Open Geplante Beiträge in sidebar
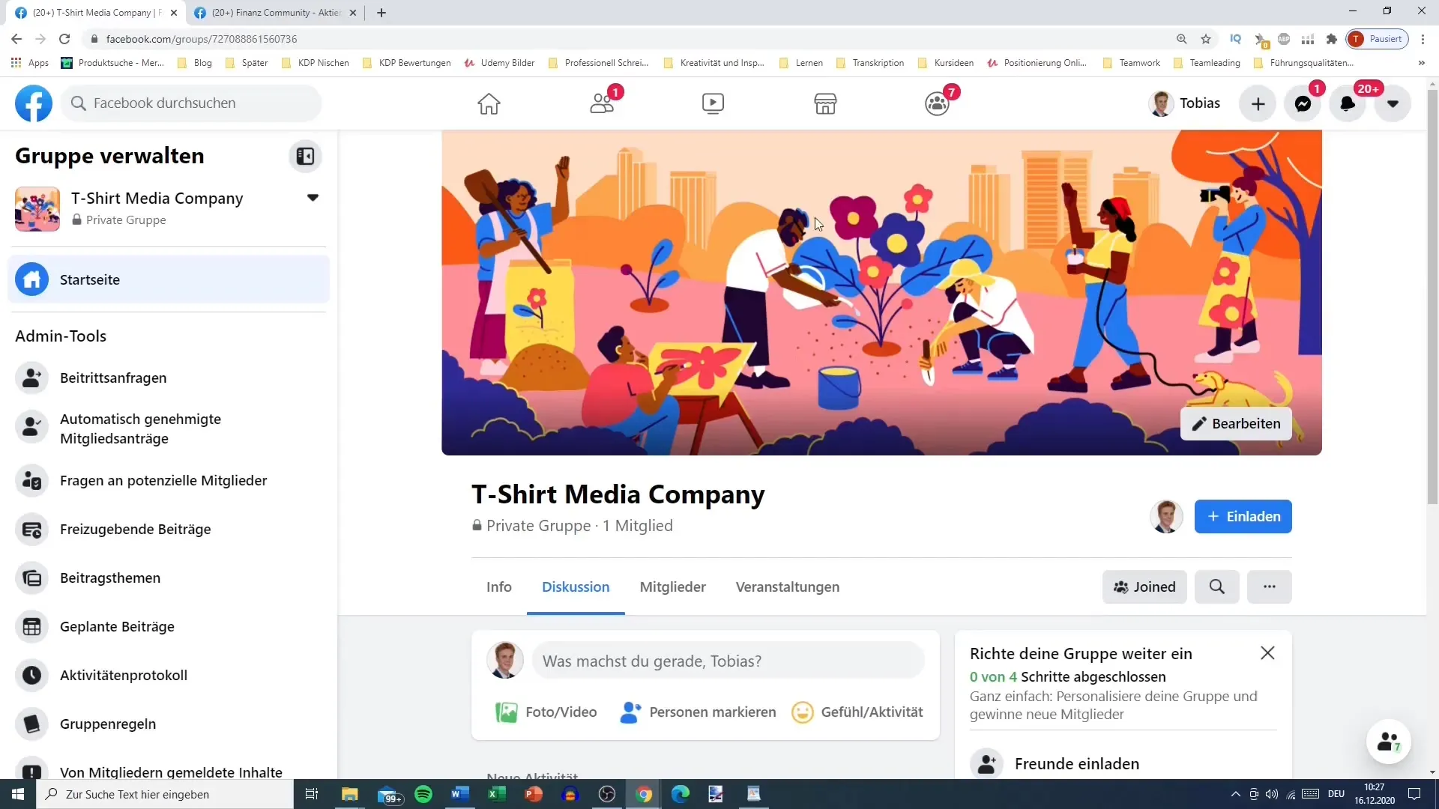The height and width of the screenshot is (809, 1439). (x=117, y=626)
